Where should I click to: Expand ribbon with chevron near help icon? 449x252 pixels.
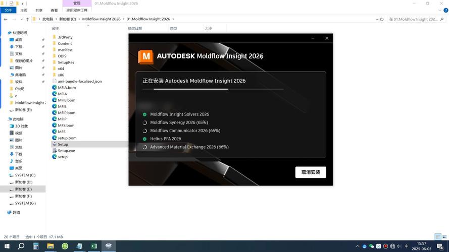point(439,10)
